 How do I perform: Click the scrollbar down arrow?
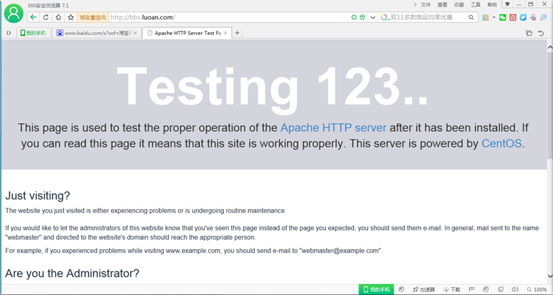pos(550,277)
